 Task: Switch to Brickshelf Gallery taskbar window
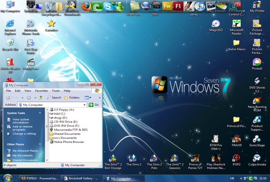82,178
